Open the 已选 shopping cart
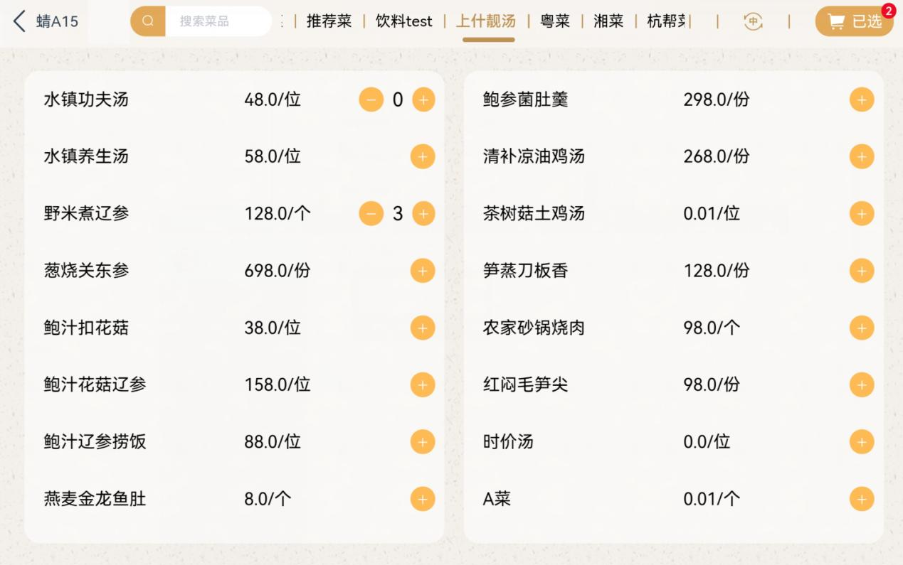The height and width of the screenshot is (565, 903). click(x=854, y=21)
